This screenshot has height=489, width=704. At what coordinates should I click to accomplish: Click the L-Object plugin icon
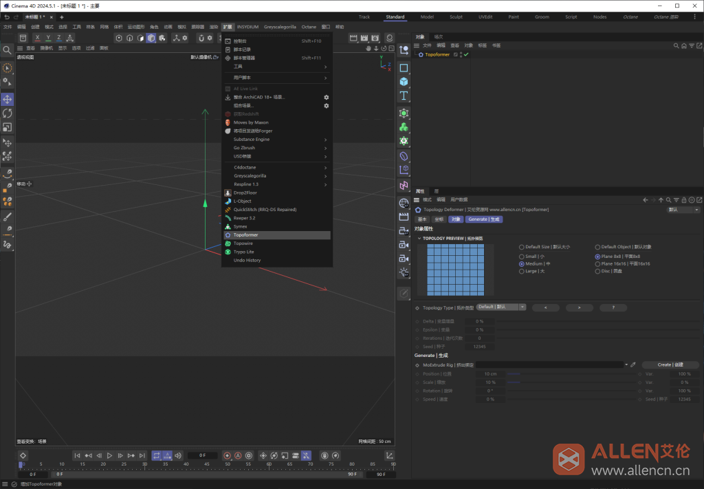228,201
